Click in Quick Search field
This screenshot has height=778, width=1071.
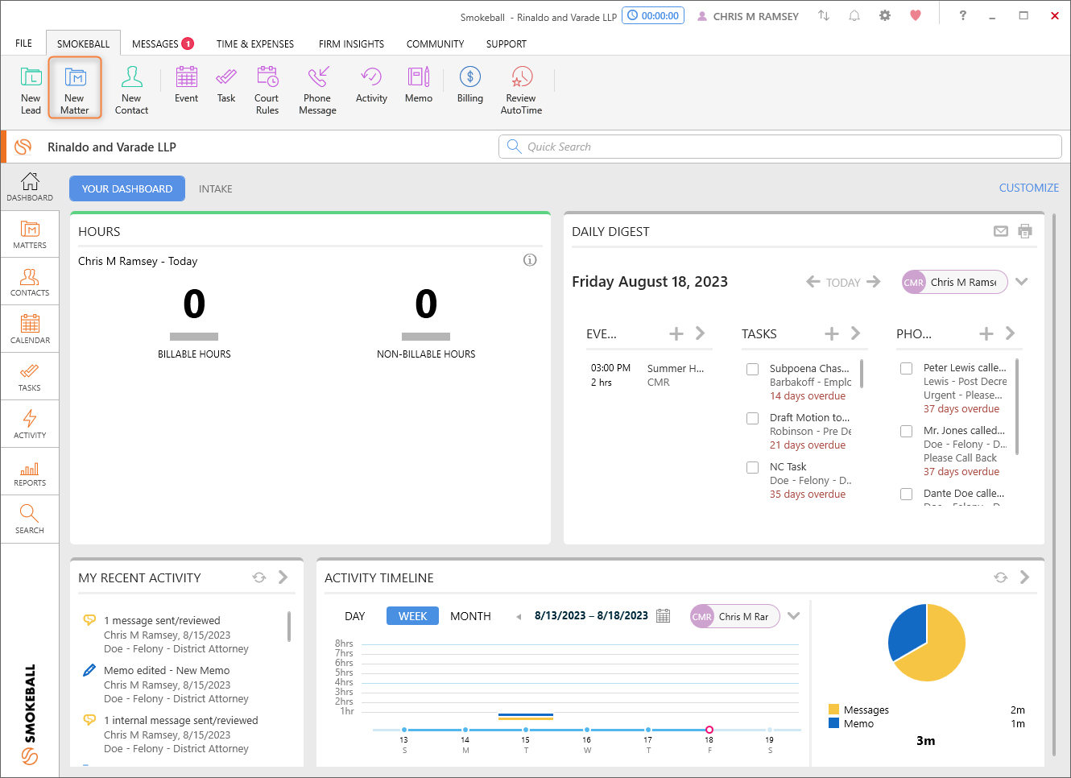(780, 147)
